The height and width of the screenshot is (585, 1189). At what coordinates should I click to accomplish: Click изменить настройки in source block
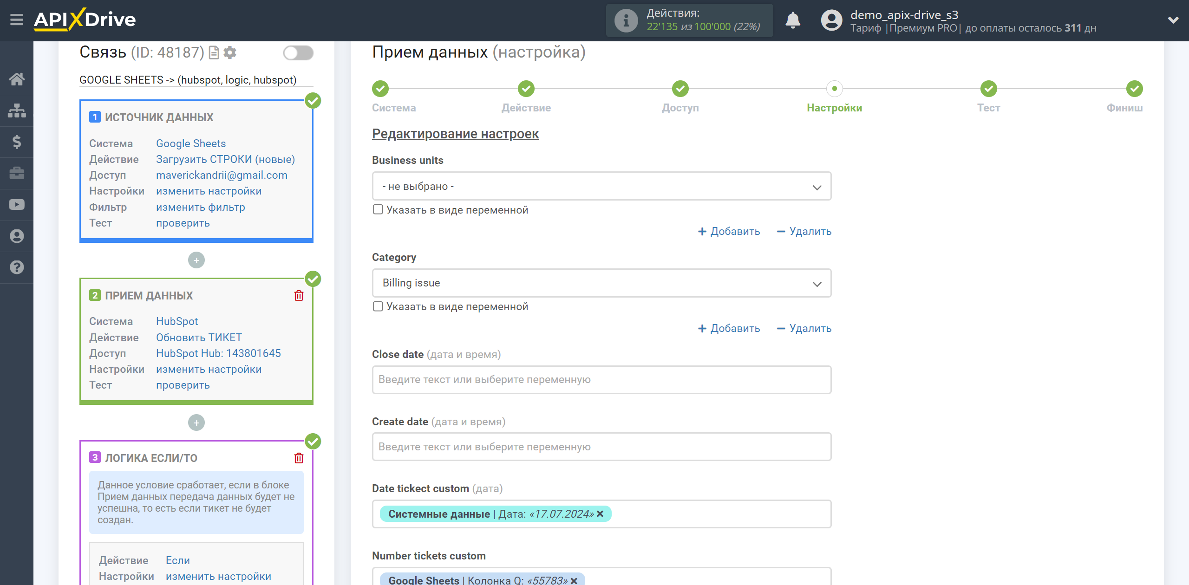tap(209, 191)
